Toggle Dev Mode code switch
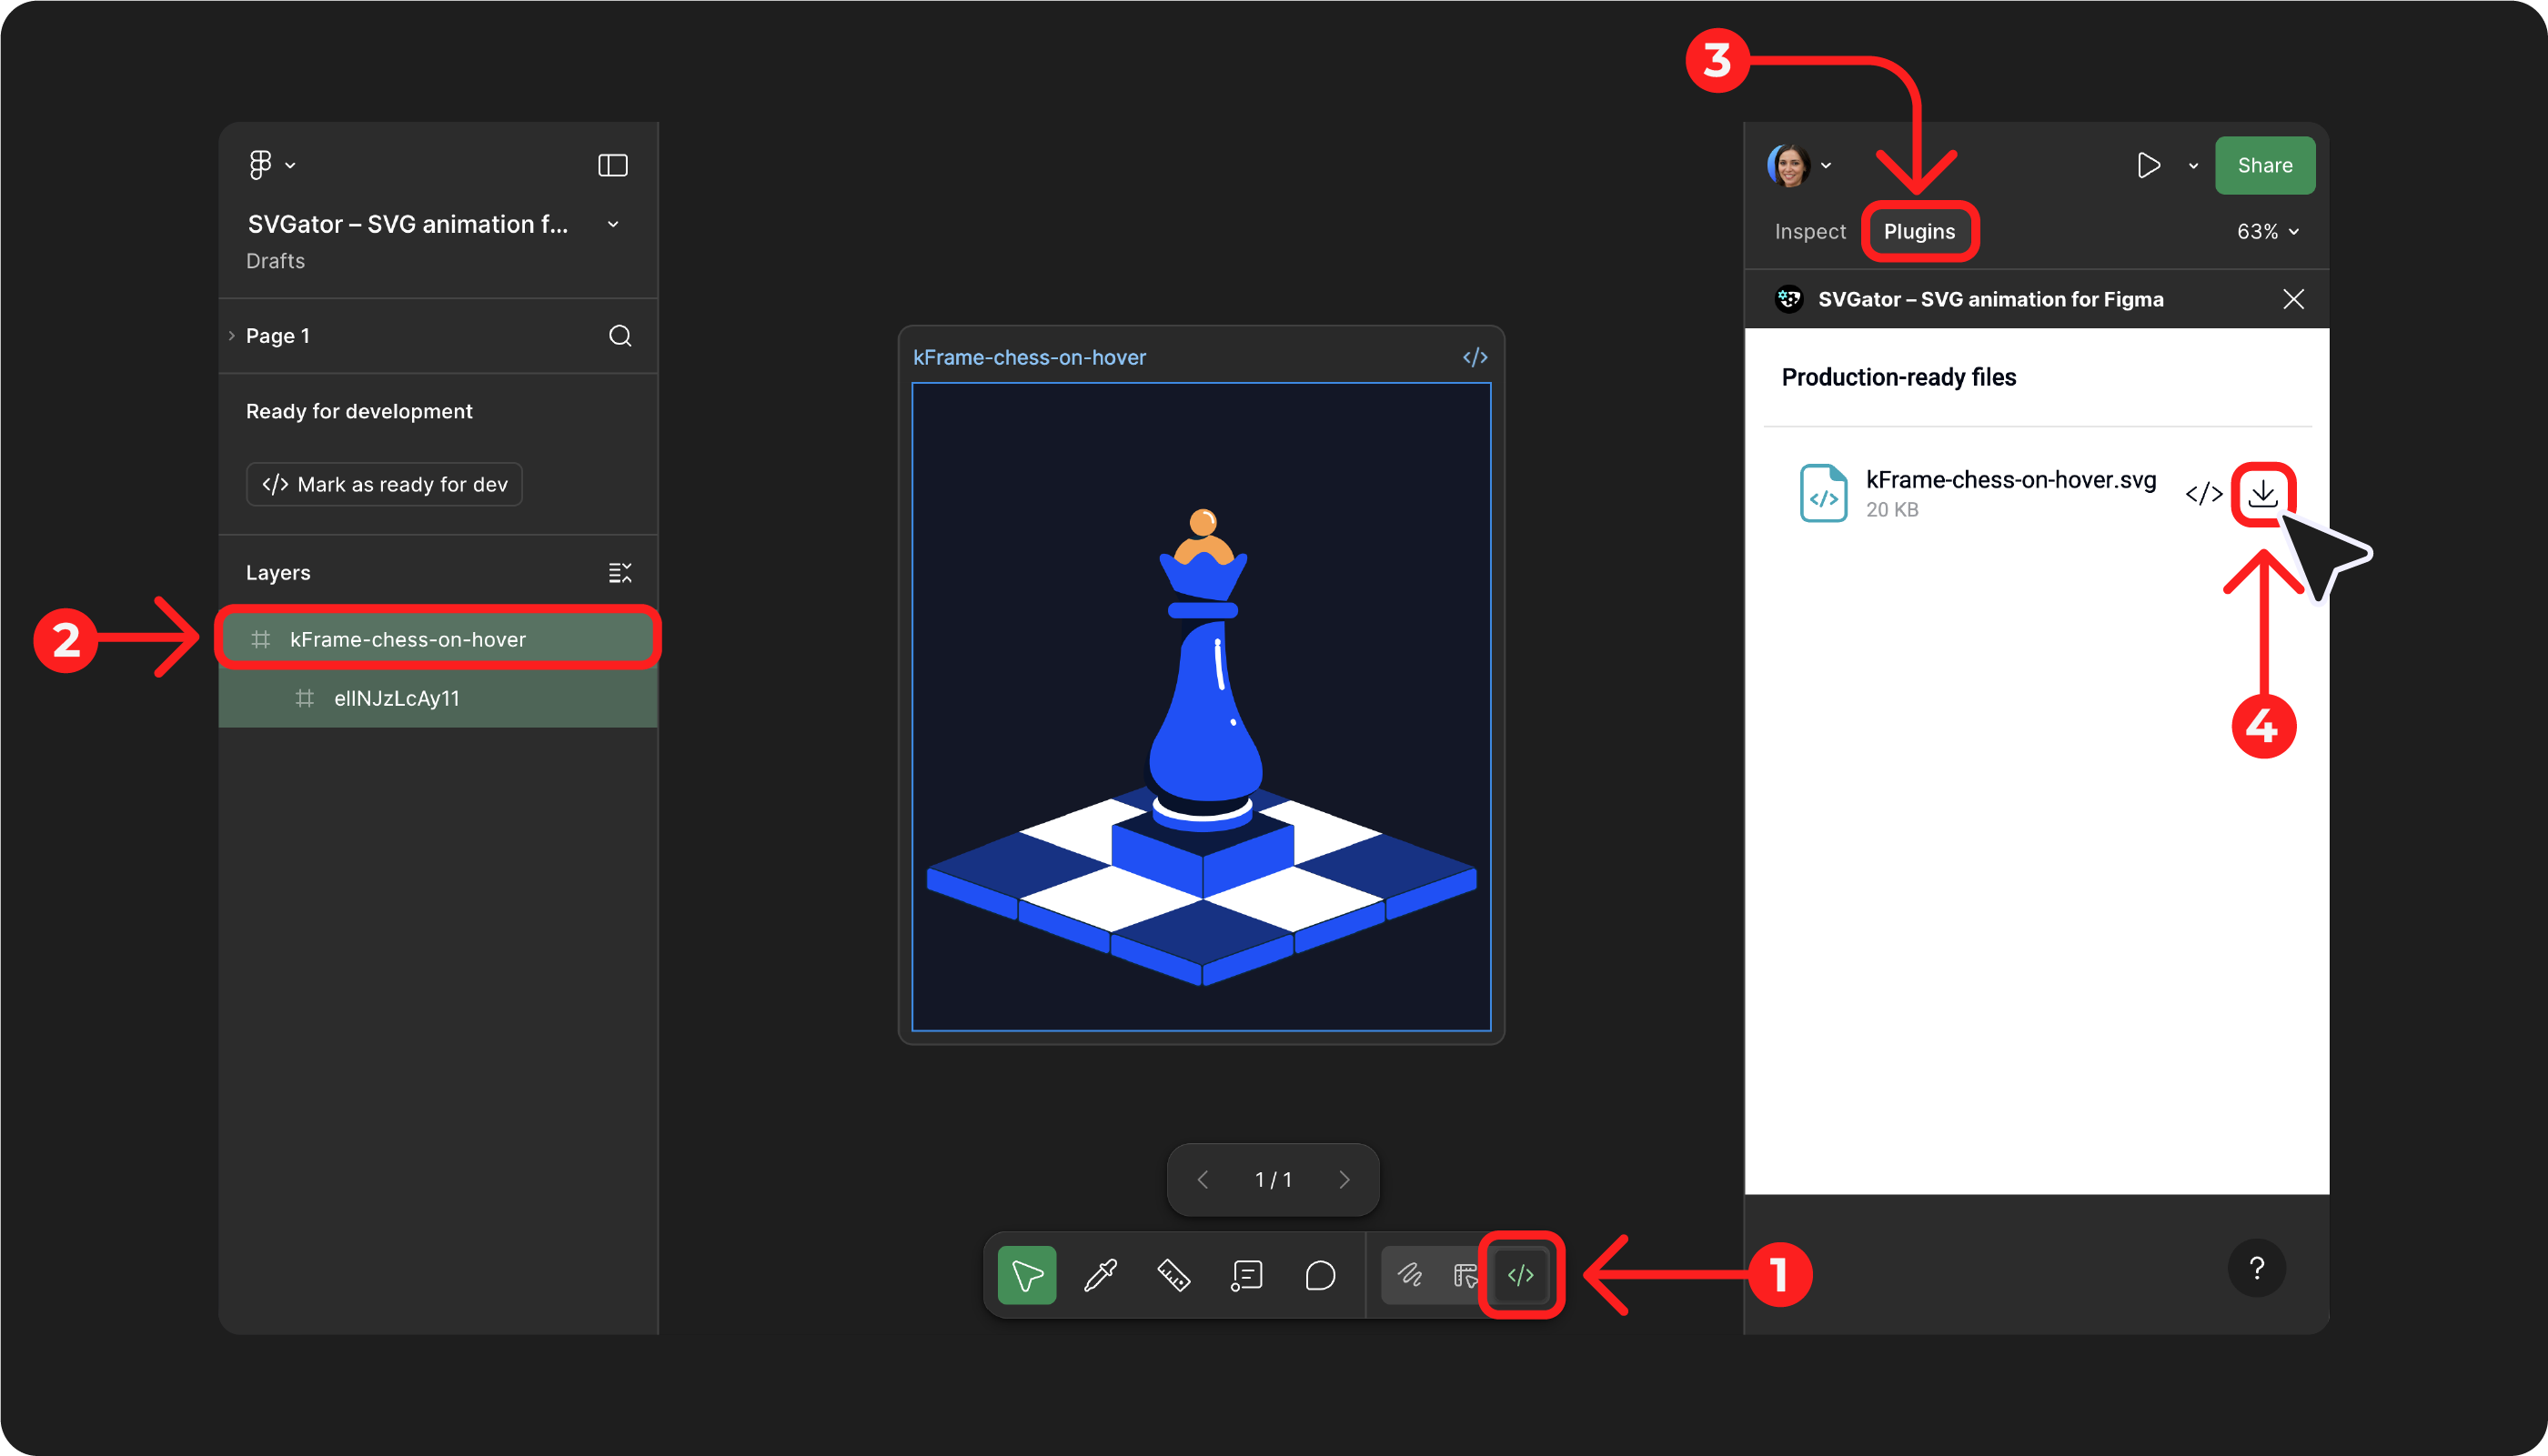The image size is (2548, 1456). click(x=1520, y=1275)
